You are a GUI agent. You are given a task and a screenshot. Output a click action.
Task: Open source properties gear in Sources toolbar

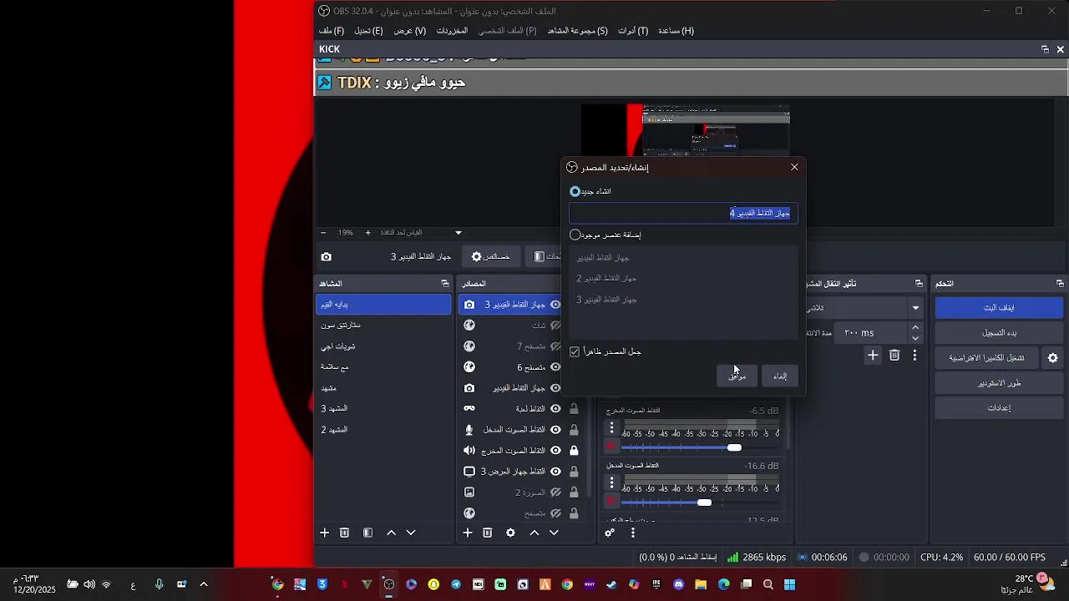pos(510,533)
